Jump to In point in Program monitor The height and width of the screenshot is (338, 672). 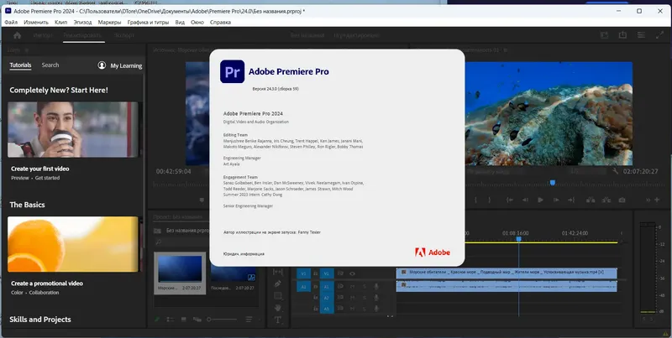[510, 200]
